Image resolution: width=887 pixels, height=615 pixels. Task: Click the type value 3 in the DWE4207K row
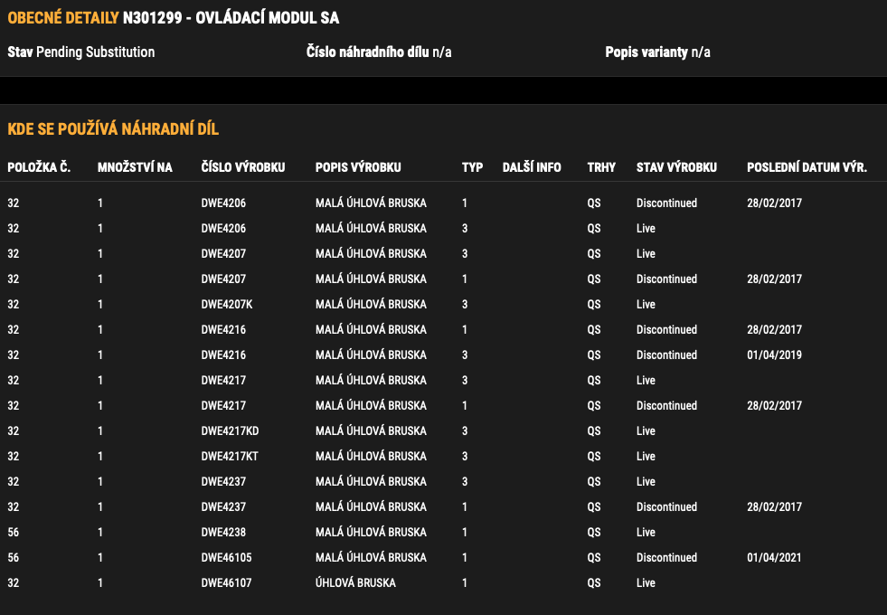(x=465, y=305)
